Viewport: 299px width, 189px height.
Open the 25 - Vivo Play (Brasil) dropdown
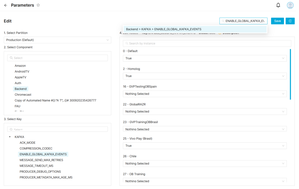click(x=205, y=146)
